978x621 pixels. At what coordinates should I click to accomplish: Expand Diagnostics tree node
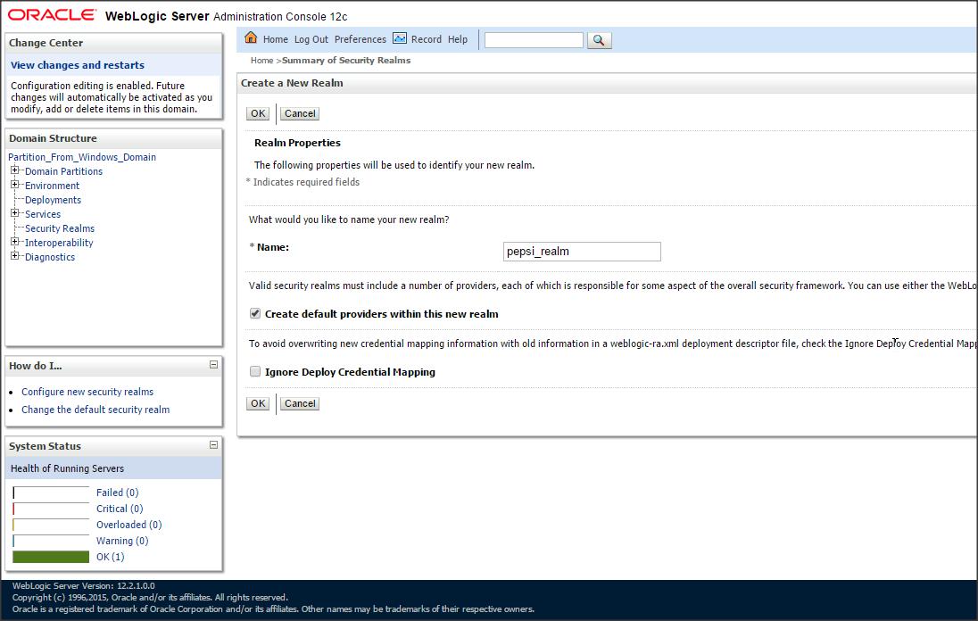tap(15, 256)
